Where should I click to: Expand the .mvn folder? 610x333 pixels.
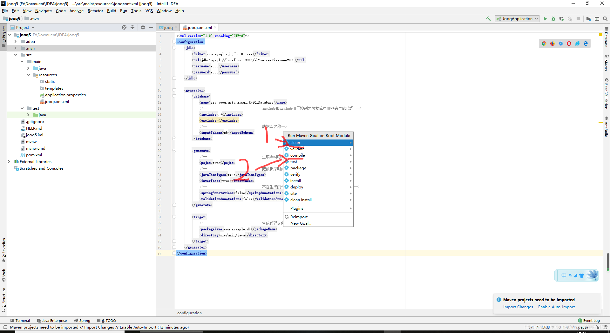tap(15, 48)
